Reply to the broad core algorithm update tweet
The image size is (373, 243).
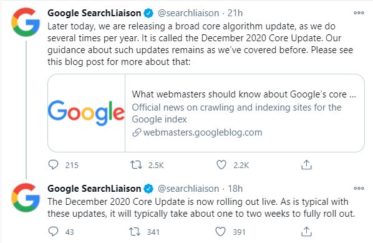coord(53,165)
